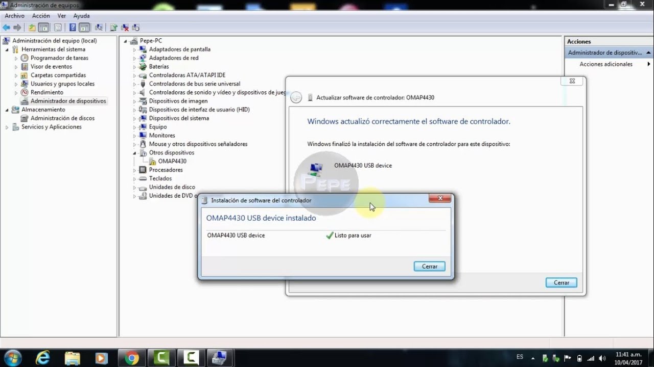Open Google Chrome from the taskbar
Viewport: 654px width, 367px height.
click(132, 358)
